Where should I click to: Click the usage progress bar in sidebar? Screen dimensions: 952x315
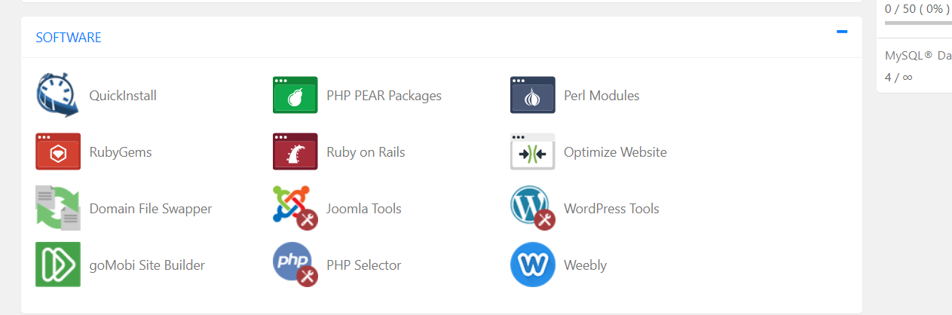(917, 23)
